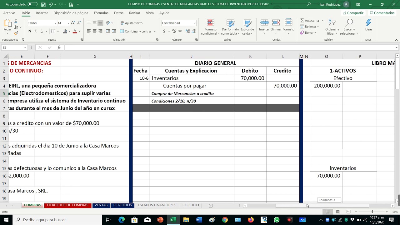Switch to the Insertar ribbon tab
This screenshot has width=400, height=225.
42,13
